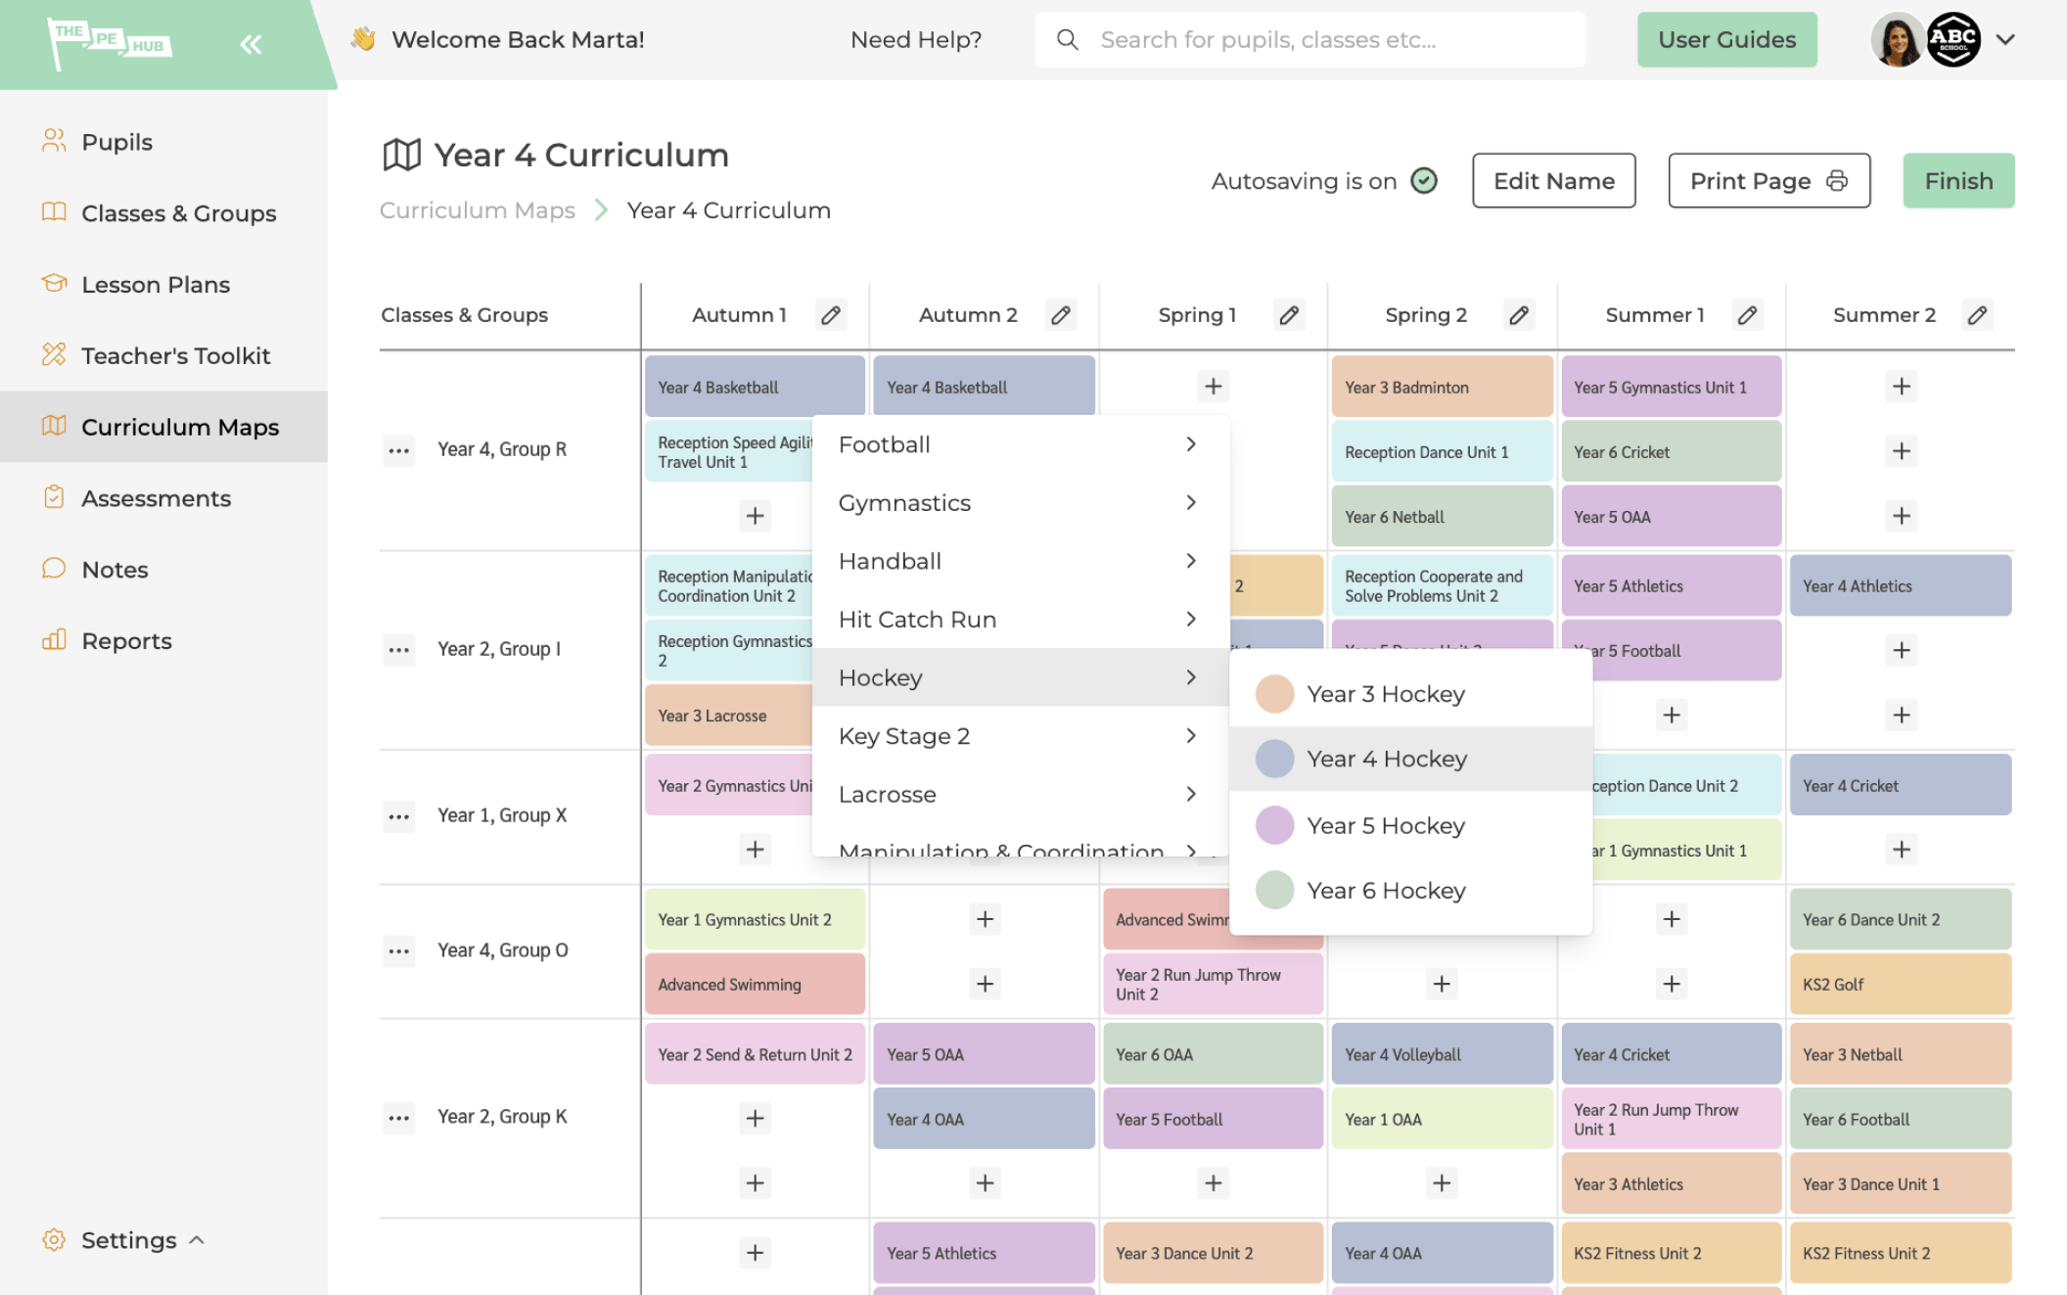Screen dimensions: 2067x1295
Task: Click the Print Page button
Action: [1768, 181]
